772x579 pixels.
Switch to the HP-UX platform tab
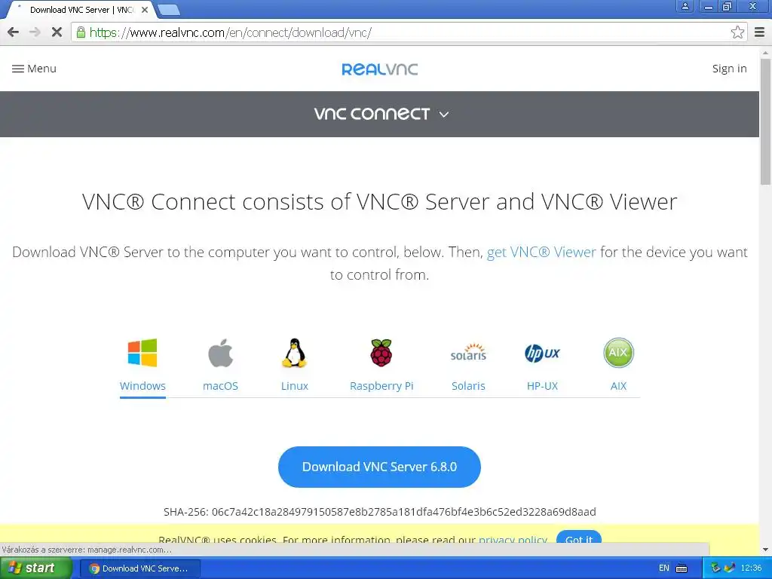tap(542, 386)
